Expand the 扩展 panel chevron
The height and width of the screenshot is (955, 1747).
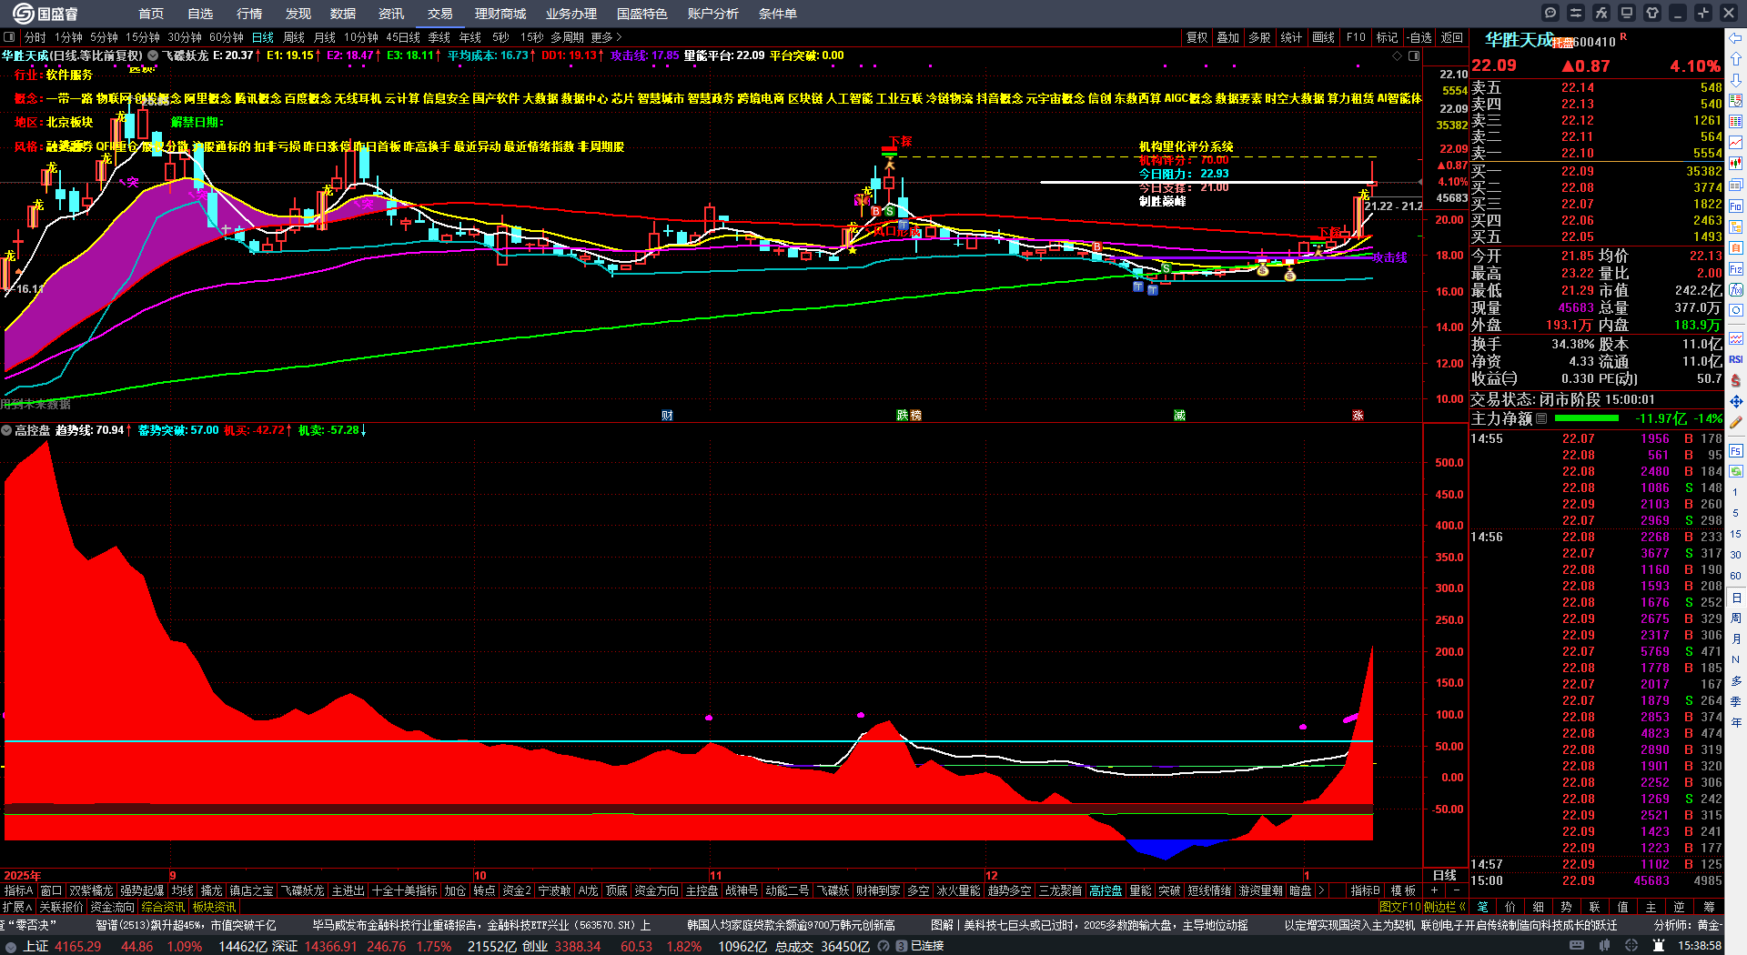pos(17,907)
